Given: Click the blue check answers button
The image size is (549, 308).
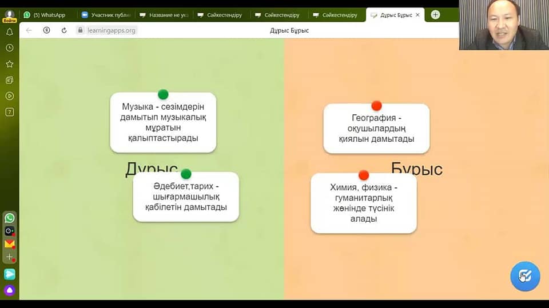Looking at the screenshot, I should 525,277.
